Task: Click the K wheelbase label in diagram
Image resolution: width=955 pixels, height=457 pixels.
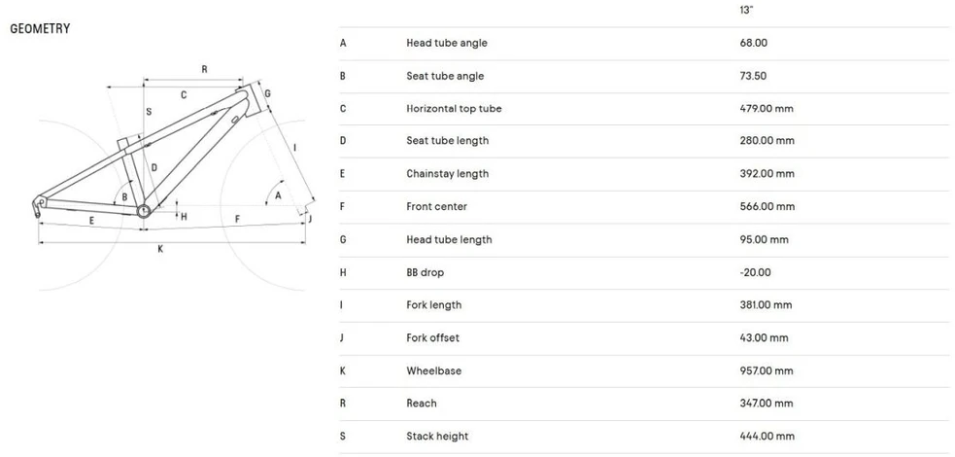Action: click(160, 249)
